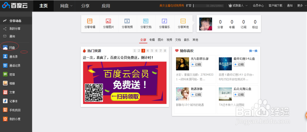Click the 热门资源 flame icon
The width and height of the screenshot is (307, 132).
(x=84, y=51)
